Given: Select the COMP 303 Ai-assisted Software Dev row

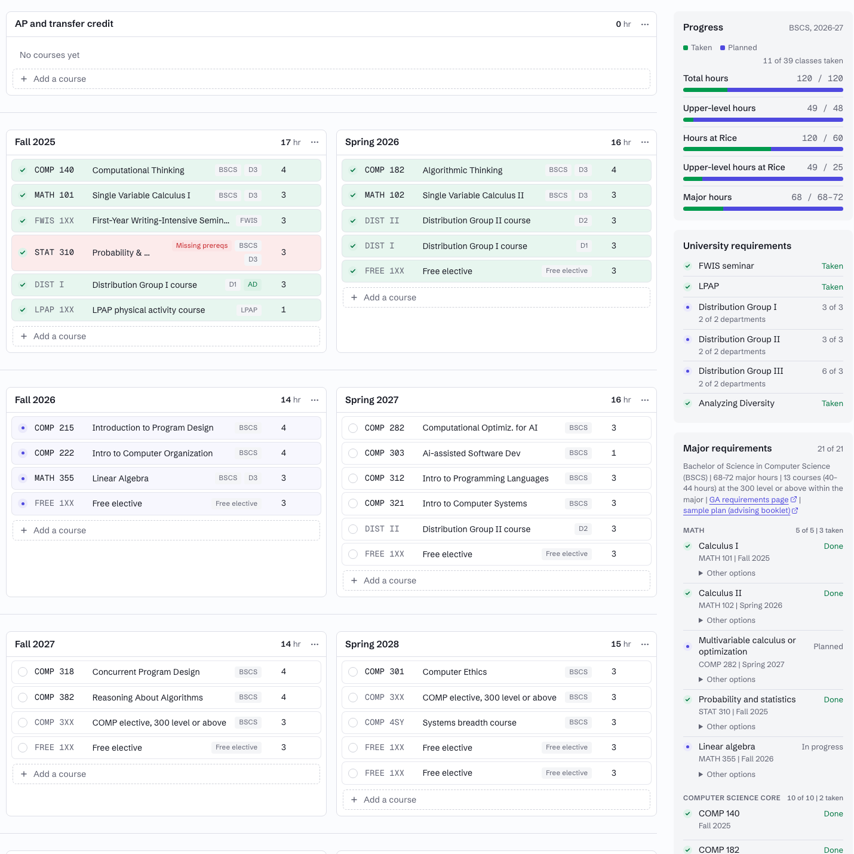Looking at the screenshot, I should point(496,453).
